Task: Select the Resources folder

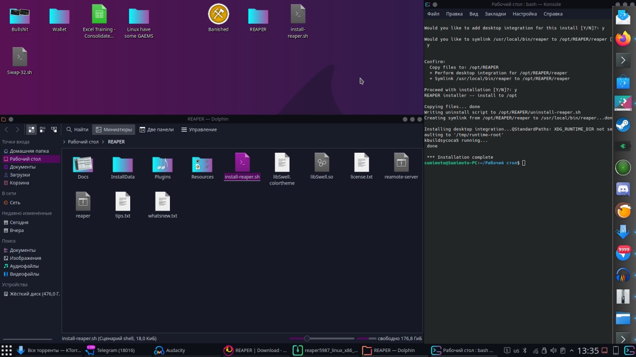Action: pyautogui.click(x=202, y=167)
